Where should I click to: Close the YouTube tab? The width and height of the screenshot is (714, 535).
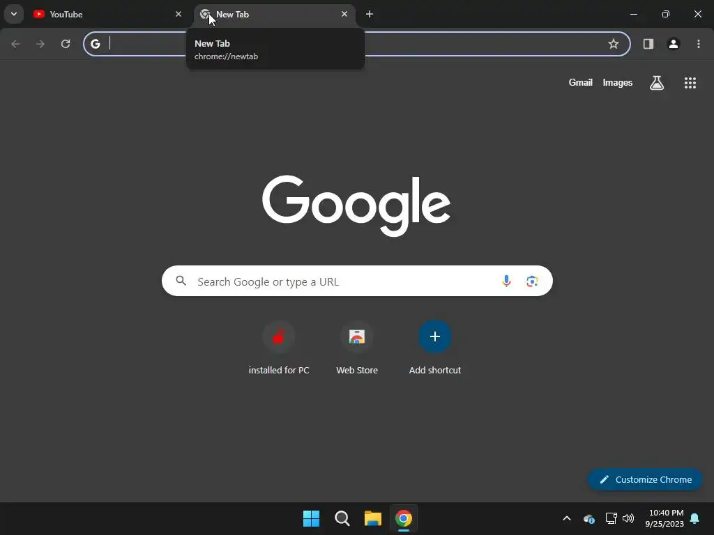pos(178,14)
